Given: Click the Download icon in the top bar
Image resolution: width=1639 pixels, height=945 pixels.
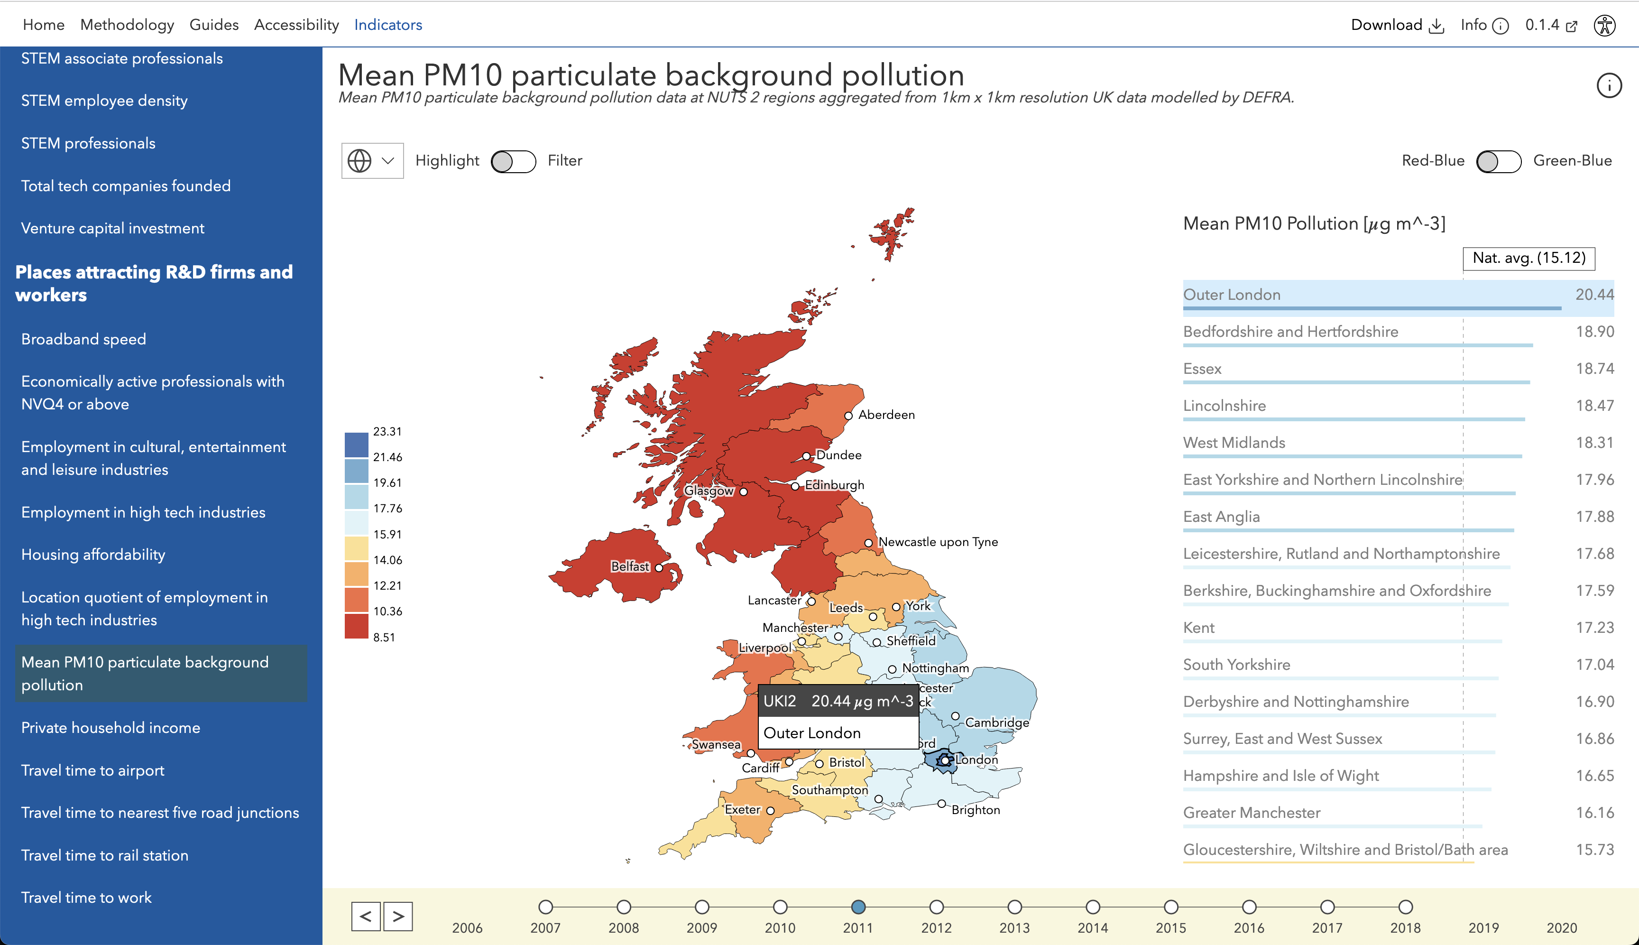Looking at the screenshot, I should click(x=1436, y=25).
